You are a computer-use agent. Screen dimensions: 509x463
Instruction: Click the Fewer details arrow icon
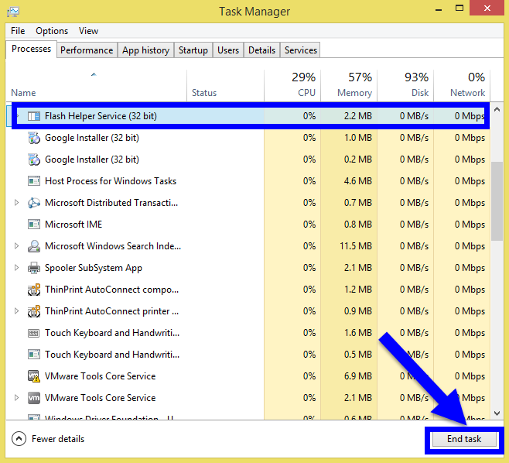[19, 439]
